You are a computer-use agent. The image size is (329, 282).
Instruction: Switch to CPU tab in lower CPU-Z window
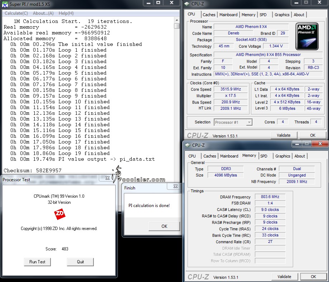(192, 156)
